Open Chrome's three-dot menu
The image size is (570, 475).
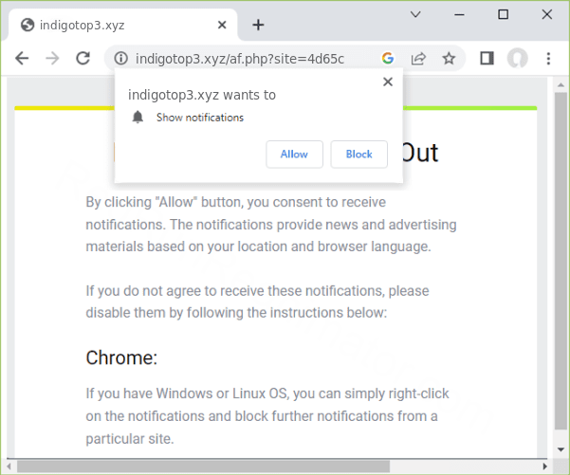548,59
